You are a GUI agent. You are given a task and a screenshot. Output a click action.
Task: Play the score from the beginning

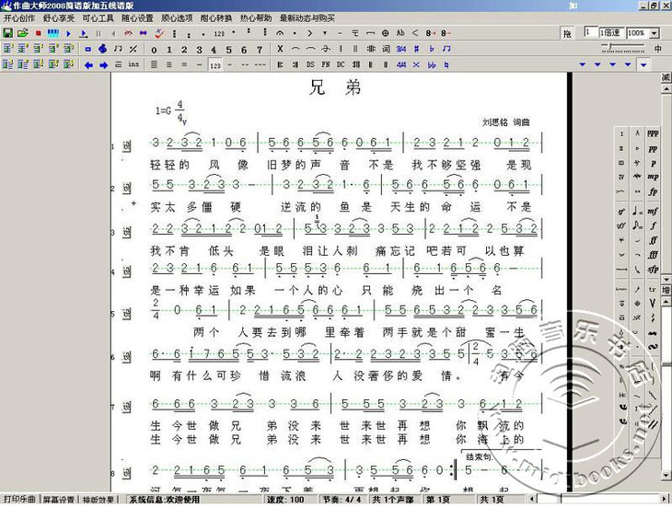tap(68, 33)
